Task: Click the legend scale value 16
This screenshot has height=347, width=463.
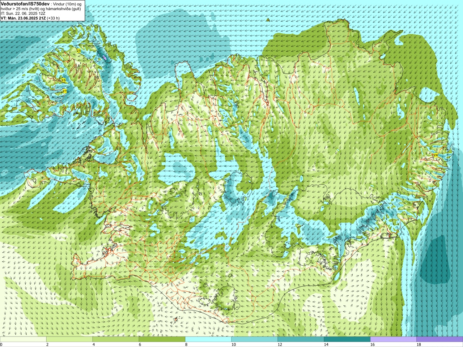Action: pos(373,344)
